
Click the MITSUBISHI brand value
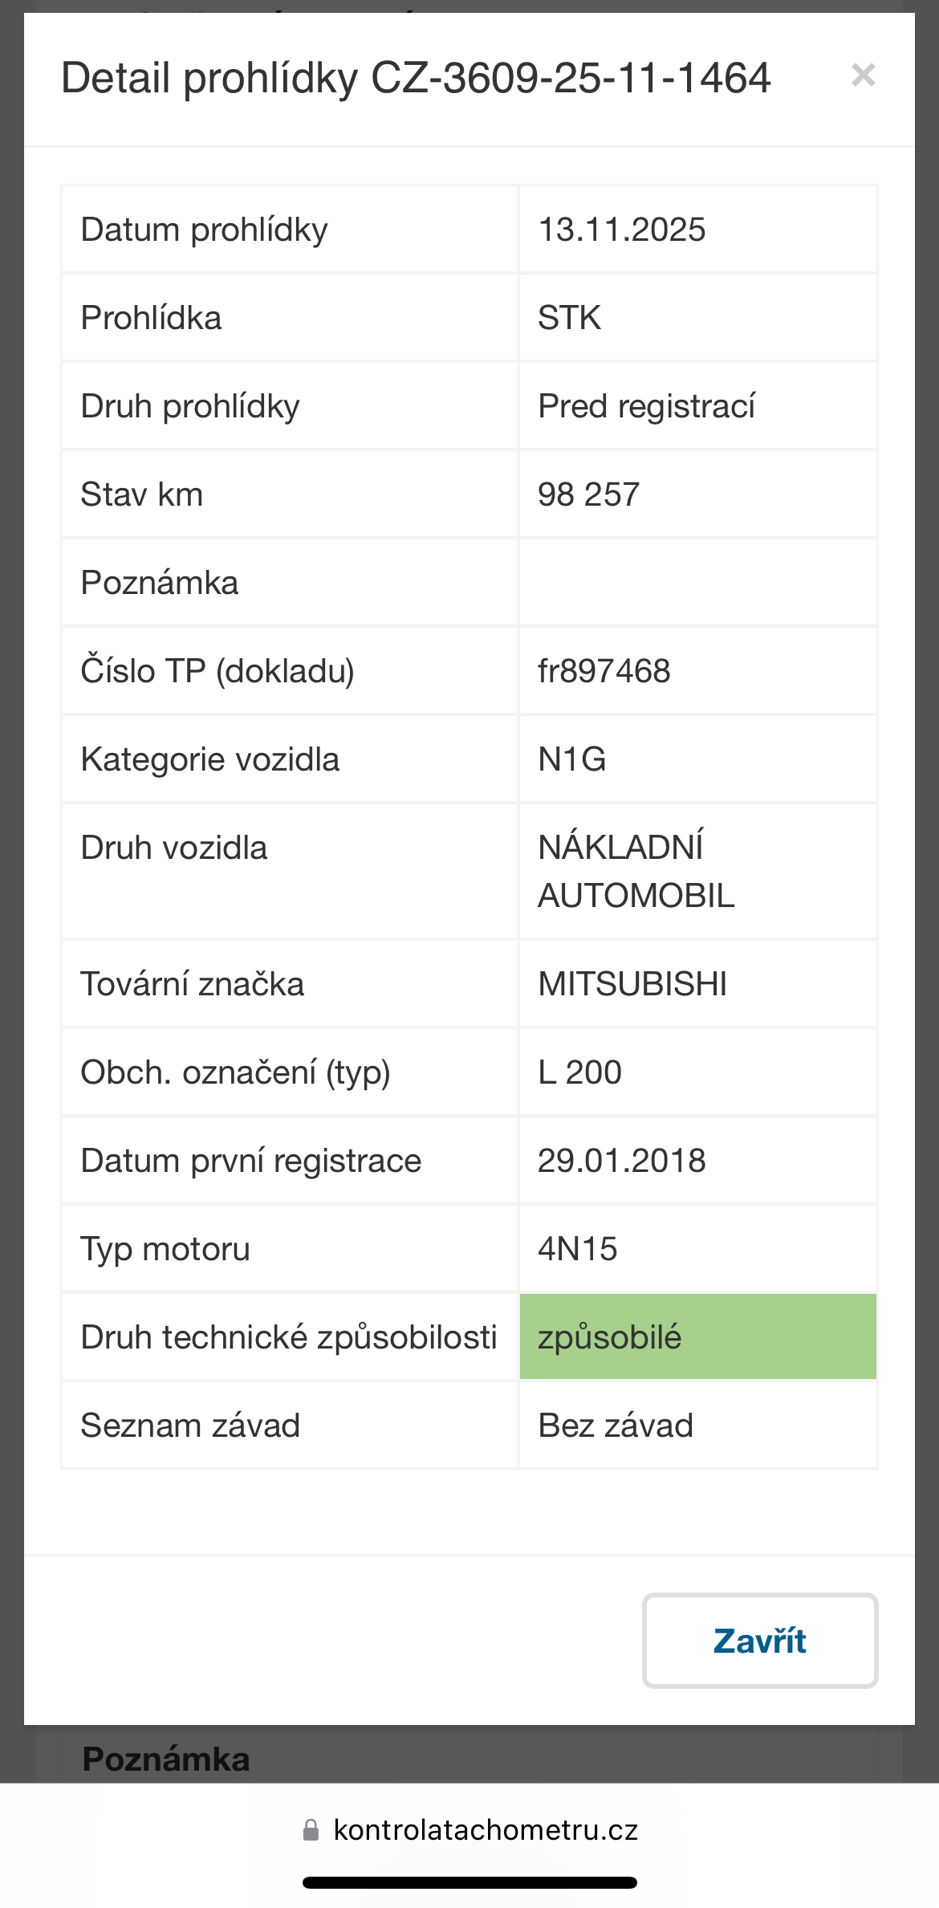[632, 984]
